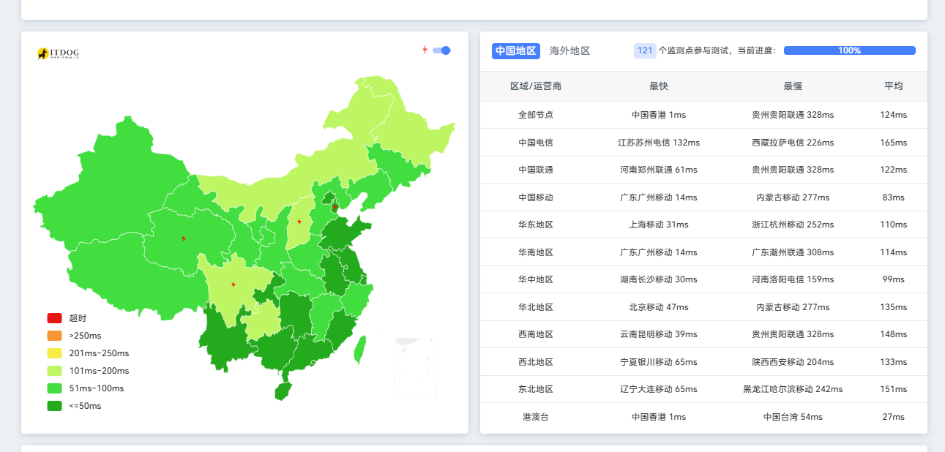Click the 121 monitoring points badge
The width and height of the screenshot is (945, 452).
tap(645, 50)
